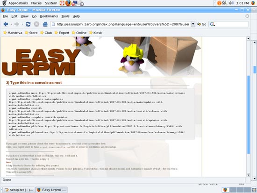Open the Tools menu
The image size is (257, 193).
(x=65, y=16)
